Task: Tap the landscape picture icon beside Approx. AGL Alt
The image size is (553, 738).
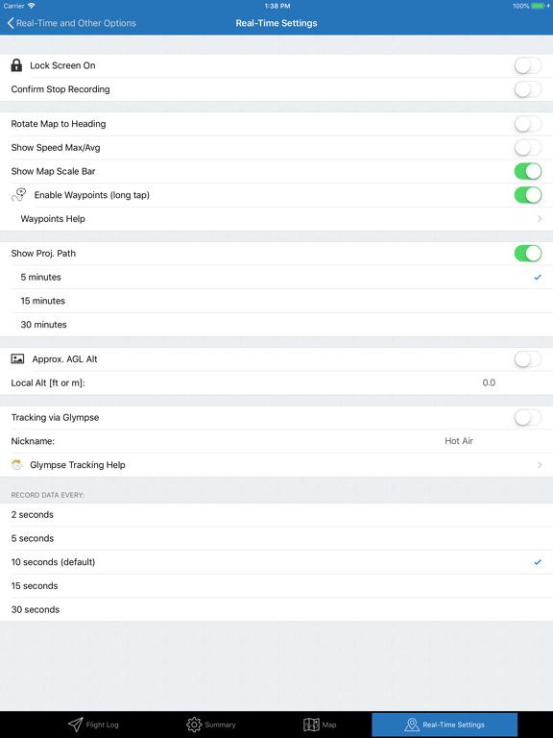Action: click(17, 359)
